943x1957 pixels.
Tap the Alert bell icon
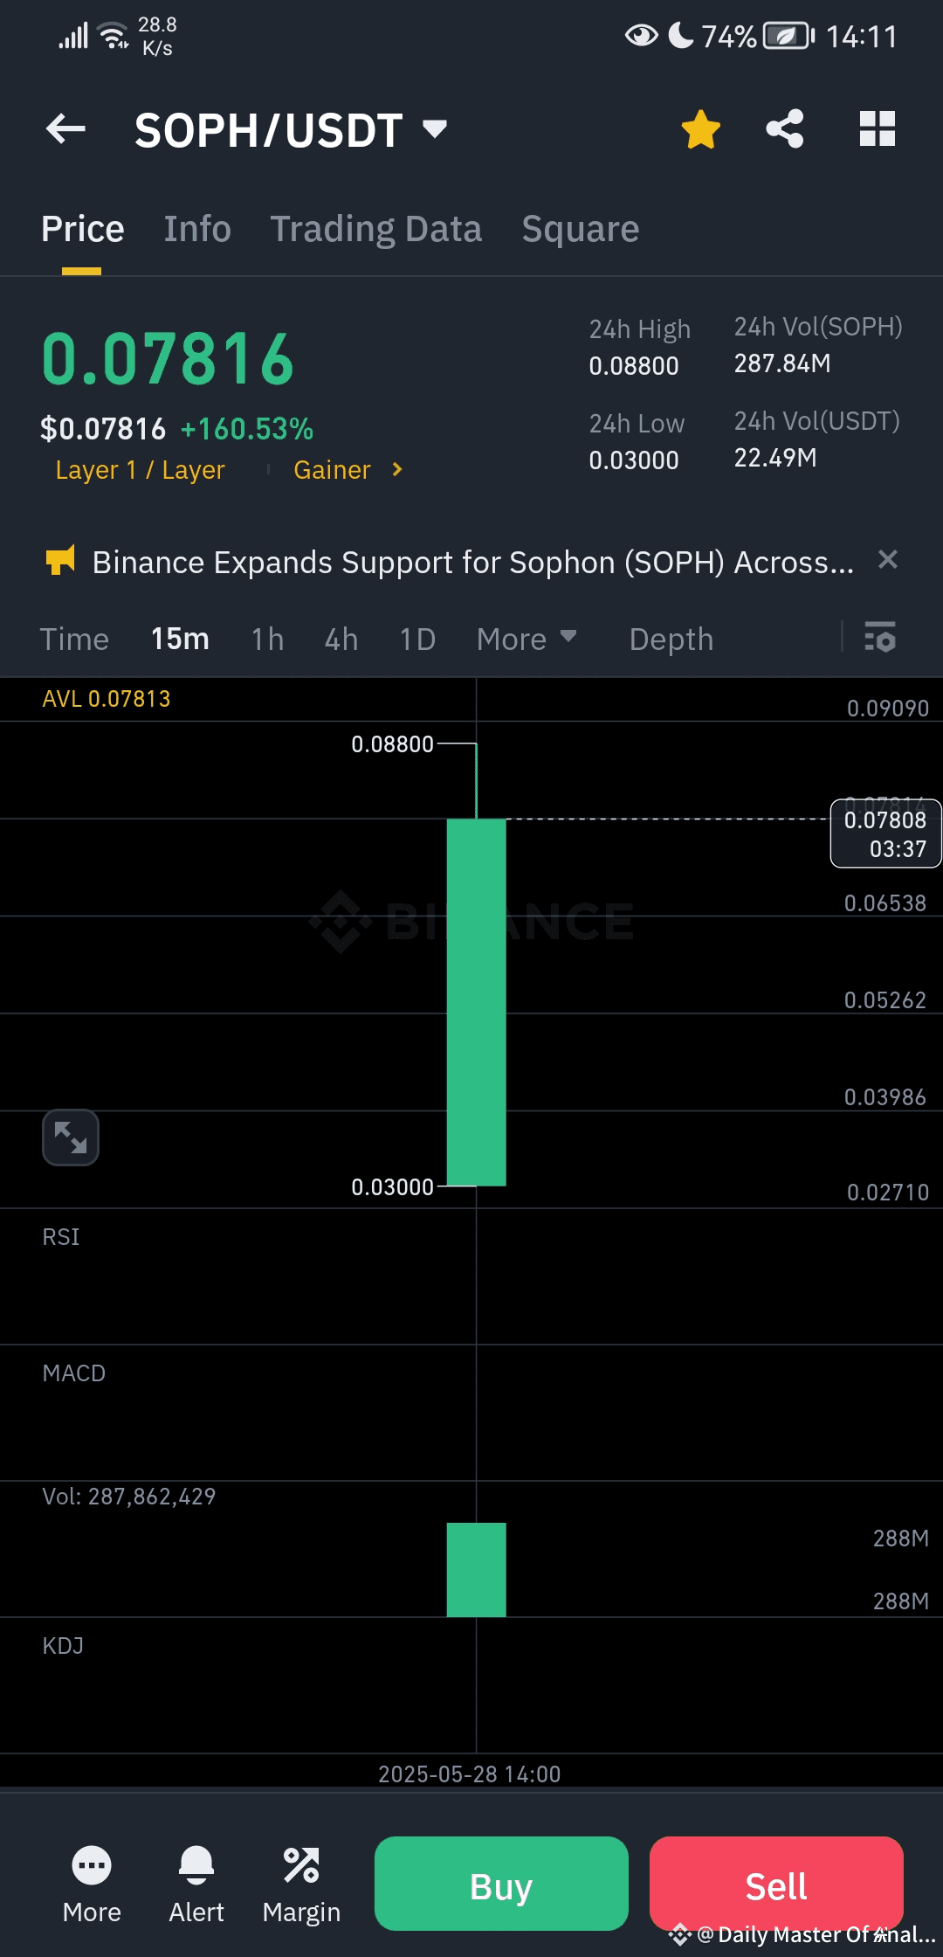pyautogui.click(x=196, y=1866)
